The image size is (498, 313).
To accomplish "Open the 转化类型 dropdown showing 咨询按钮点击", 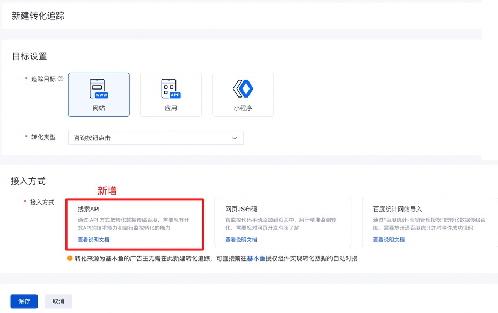I will [x=156, y=138].
